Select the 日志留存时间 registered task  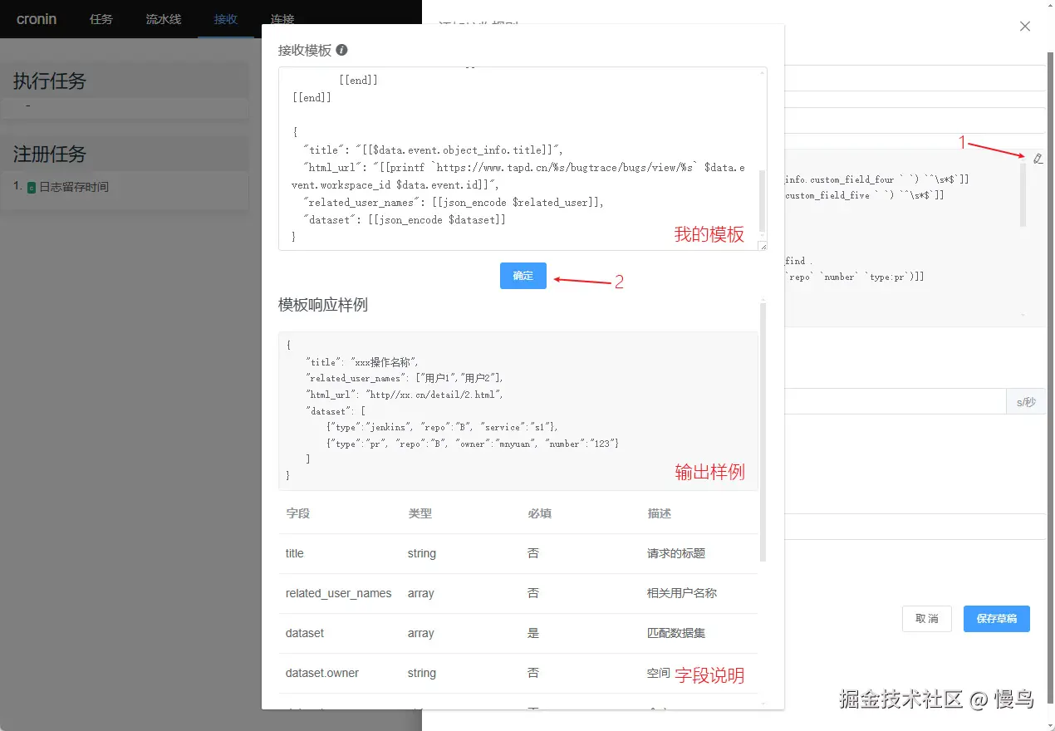point(74,187)
